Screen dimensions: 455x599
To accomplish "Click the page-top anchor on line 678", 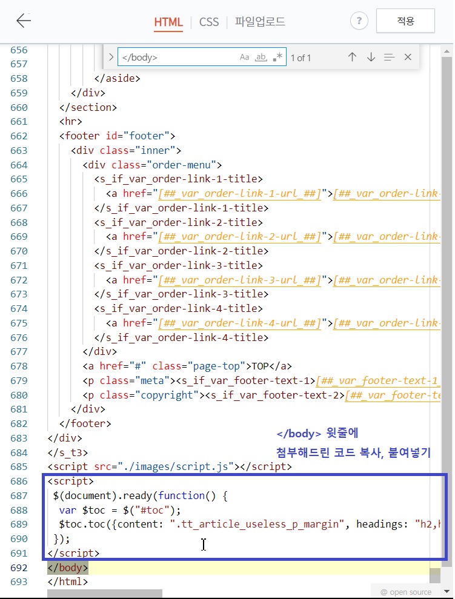I will [x=187, y=366].
